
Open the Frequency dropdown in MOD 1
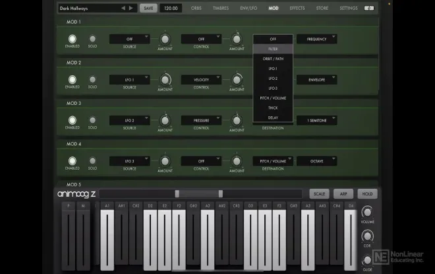click(x=317, y=39)
